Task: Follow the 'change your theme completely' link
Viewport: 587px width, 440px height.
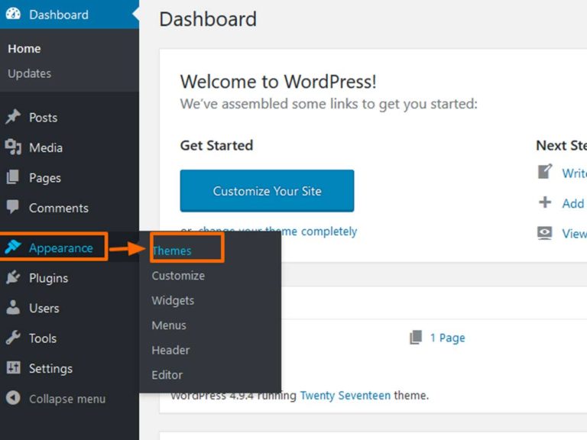Action: tap(277, 231)
